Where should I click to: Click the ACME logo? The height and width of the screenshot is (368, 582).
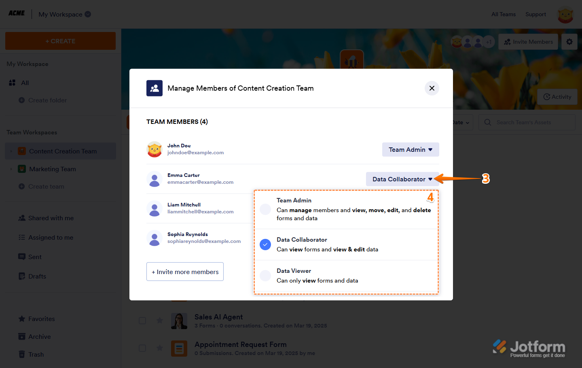(17, 13)
